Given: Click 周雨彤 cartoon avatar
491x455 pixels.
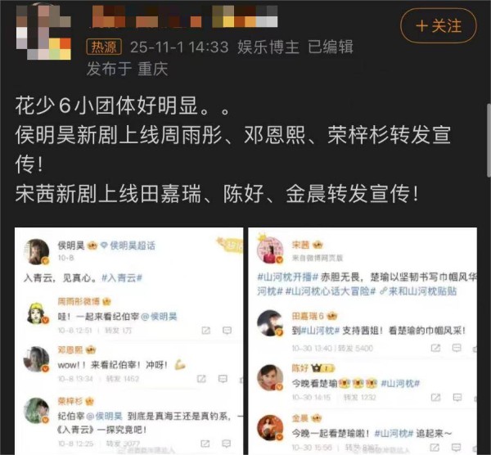Looking at the screenshot, I should coord(37,313).
